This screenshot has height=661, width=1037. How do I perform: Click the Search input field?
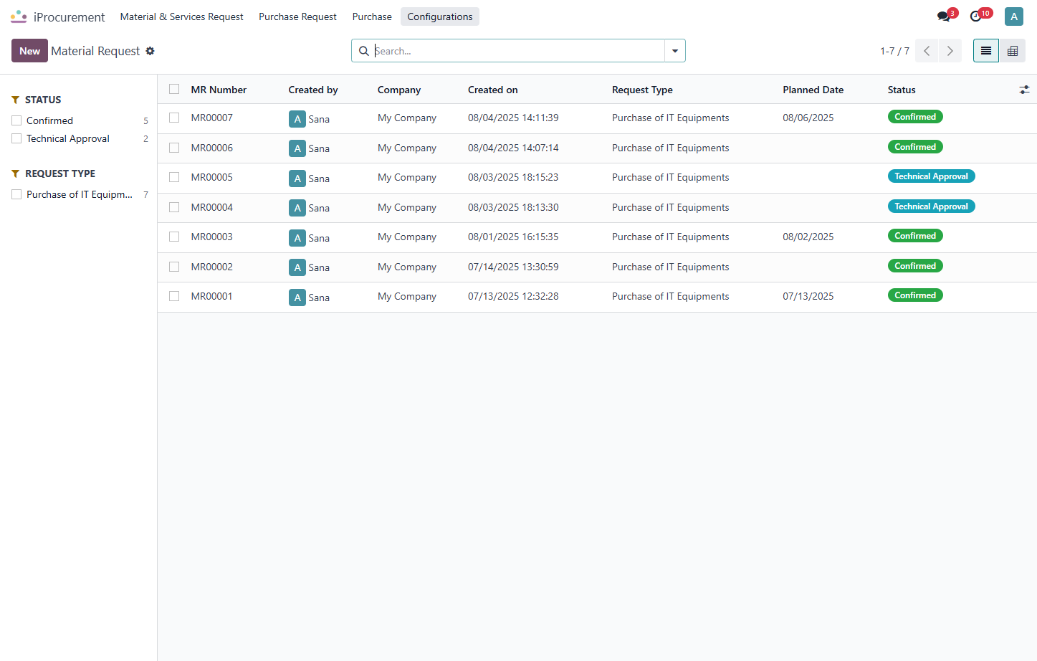519,51
